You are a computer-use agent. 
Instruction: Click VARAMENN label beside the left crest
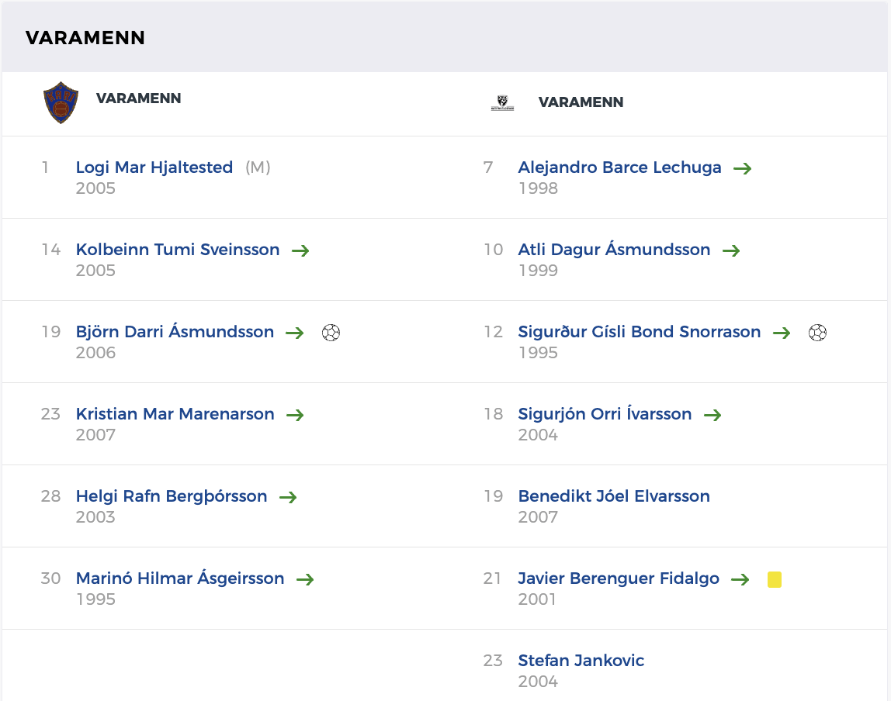click(x=138, y=98)
